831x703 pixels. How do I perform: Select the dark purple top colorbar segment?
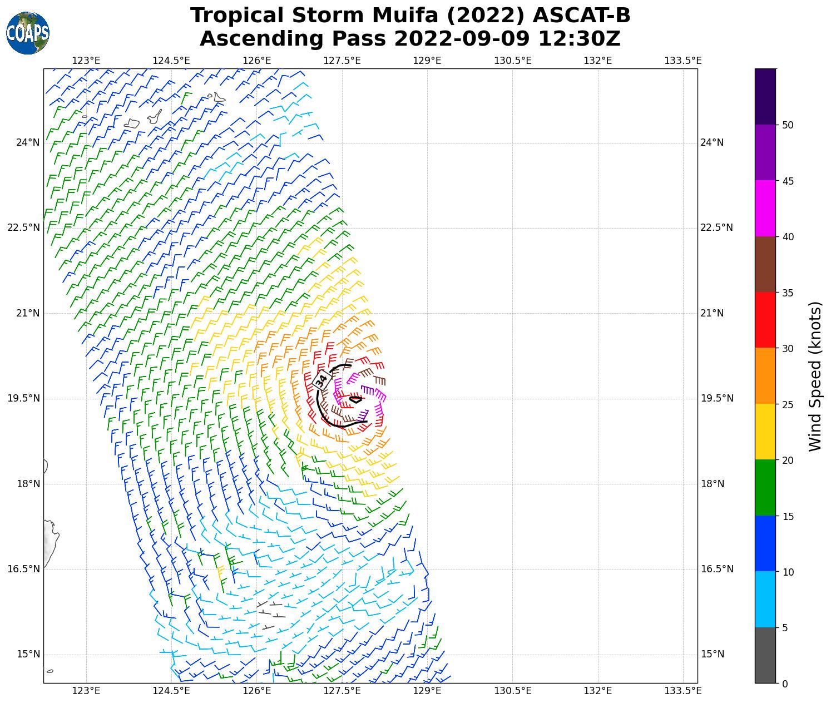point(765,96)
